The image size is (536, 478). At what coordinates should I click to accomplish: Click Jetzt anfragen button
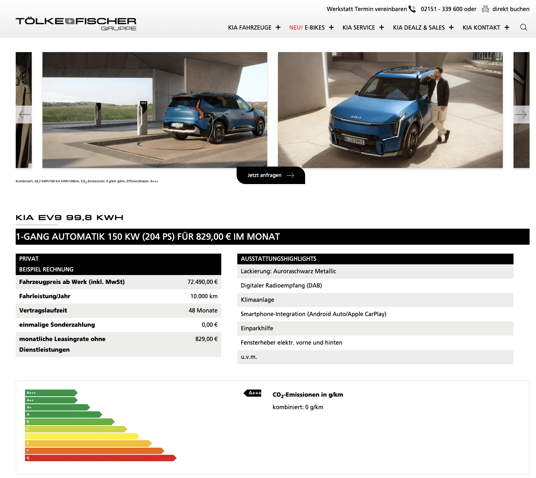(271, 175)
